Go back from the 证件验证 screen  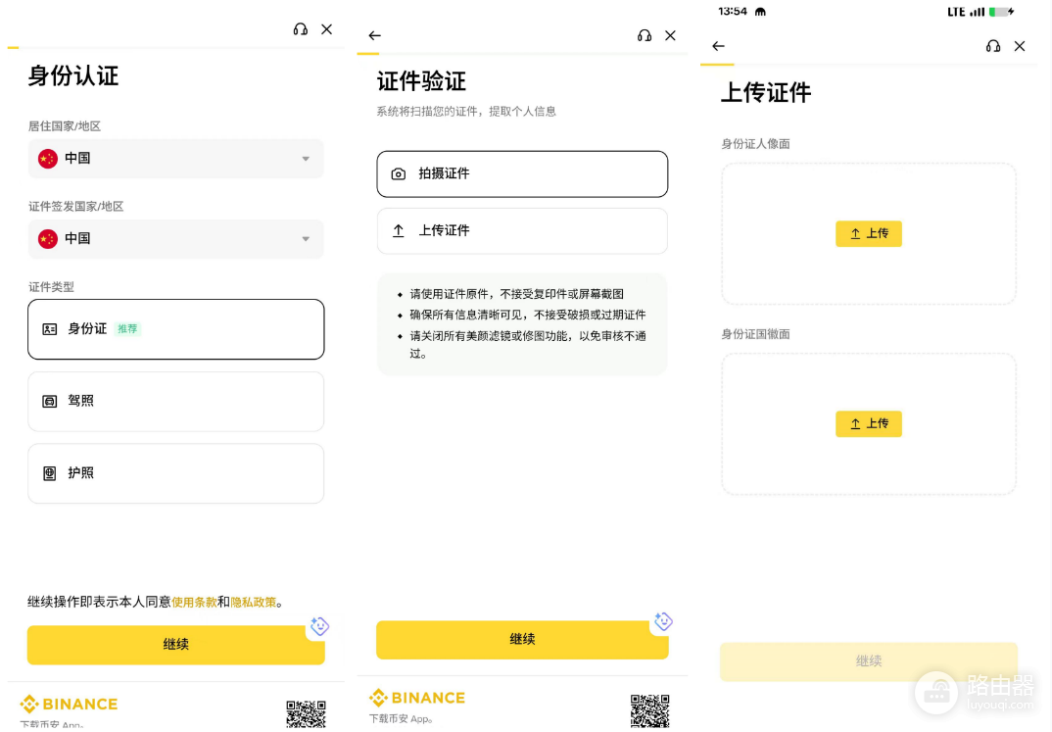(374, 35)
